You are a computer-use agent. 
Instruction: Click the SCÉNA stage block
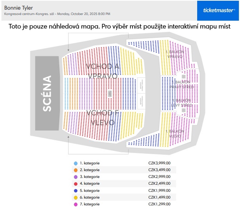pos(47,93)
